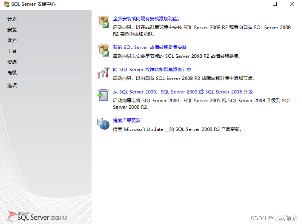Minimize the SQL Server 安装中心 window

point(257,4)
